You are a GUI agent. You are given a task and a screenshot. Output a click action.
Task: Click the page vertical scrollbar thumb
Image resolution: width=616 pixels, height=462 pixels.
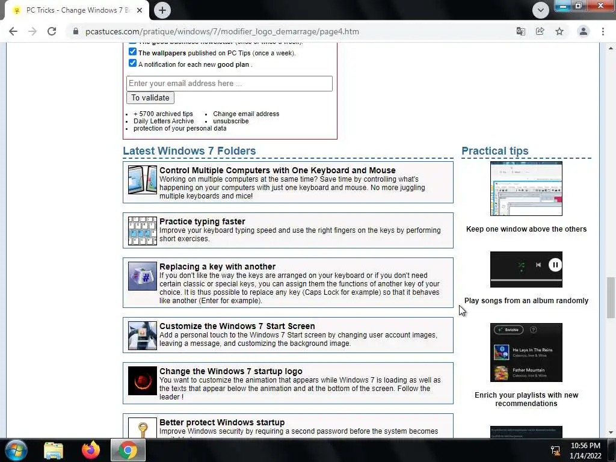611,297
